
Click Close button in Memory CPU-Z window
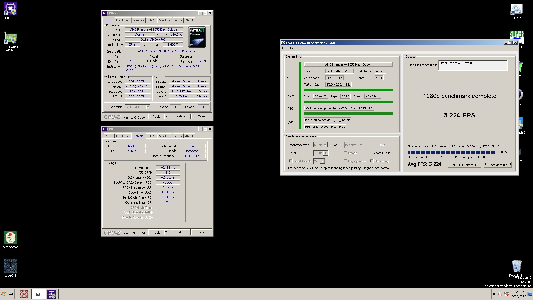pos(201,232)
